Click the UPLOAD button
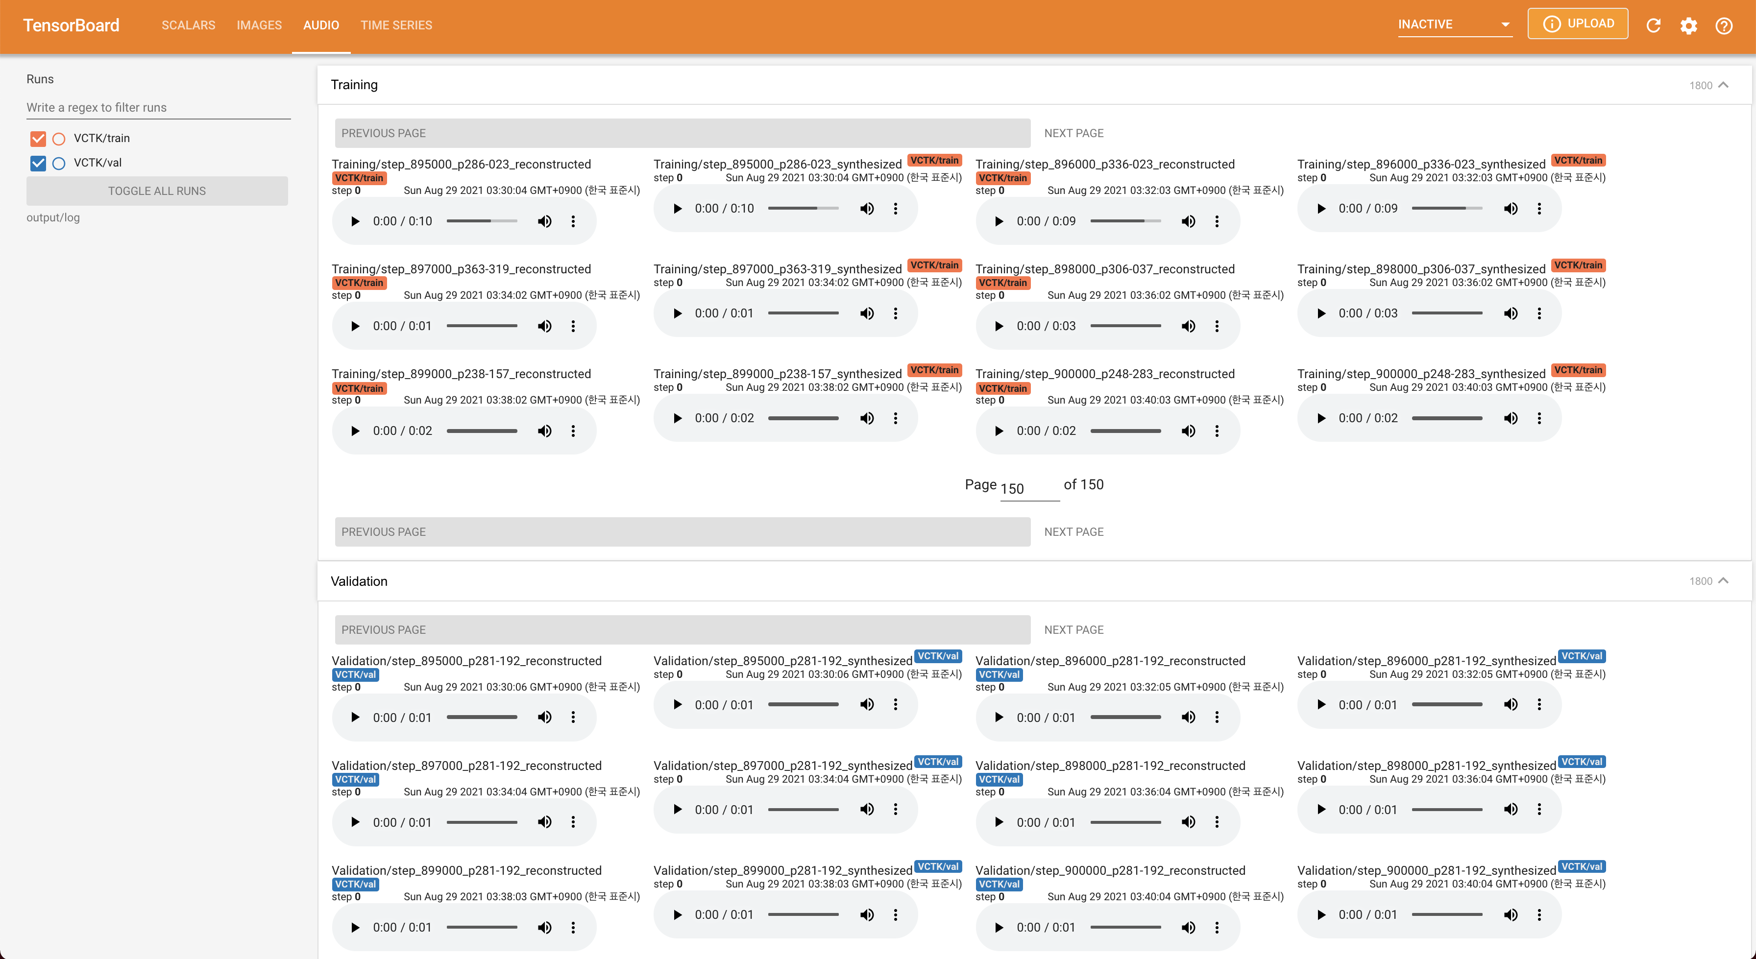1756x959 pixels. click(x=1577, y=24)
